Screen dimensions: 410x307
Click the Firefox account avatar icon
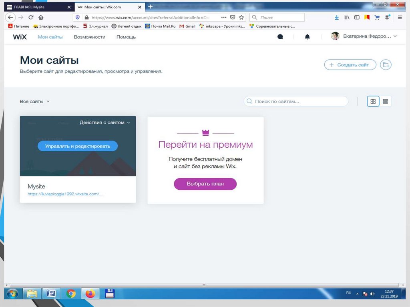click(387, 17)
